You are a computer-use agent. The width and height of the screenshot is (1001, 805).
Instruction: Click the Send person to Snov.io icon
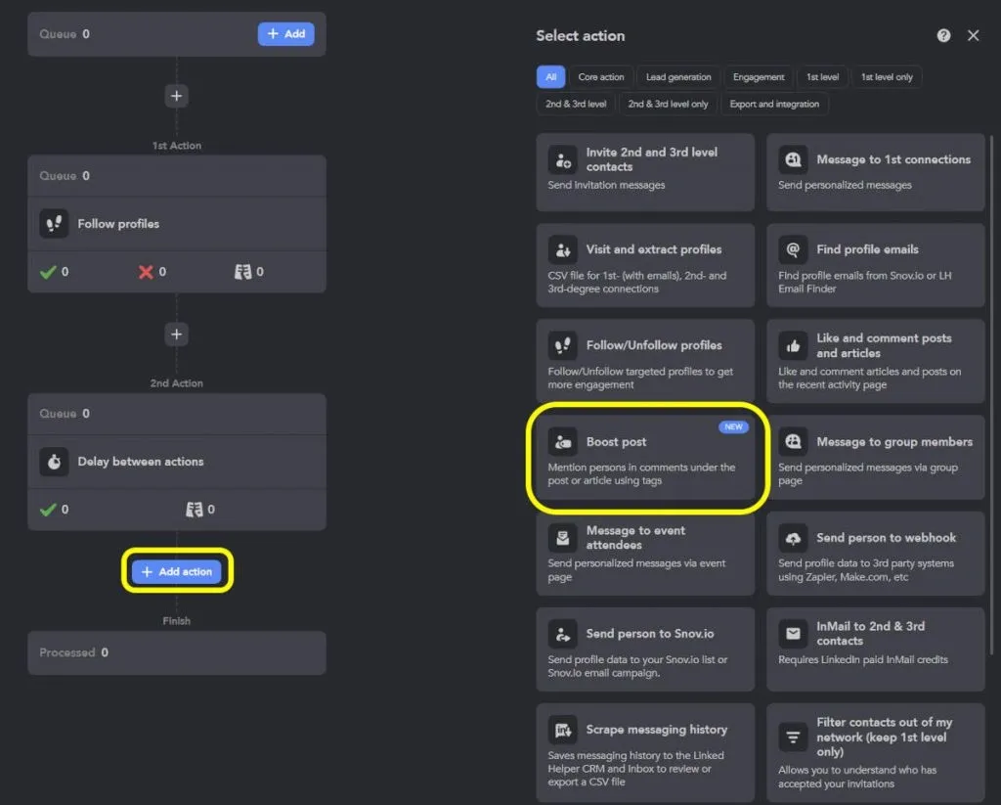pos(562,634)
